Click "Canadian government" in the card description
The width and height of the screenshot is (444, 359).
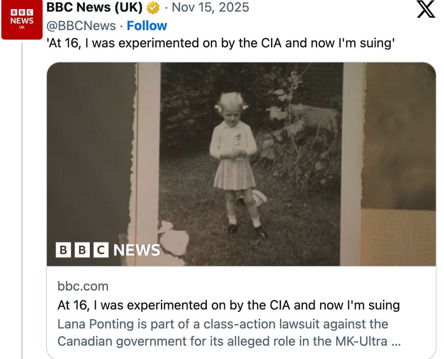[x=120, y=341]
